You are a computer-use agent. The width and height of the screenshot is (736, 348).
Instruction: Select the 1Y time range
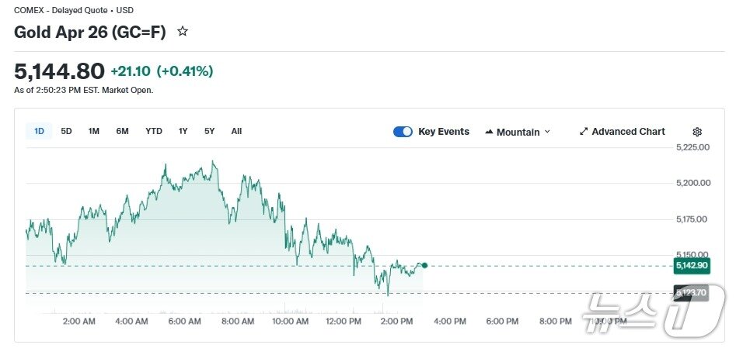point(183,131)
